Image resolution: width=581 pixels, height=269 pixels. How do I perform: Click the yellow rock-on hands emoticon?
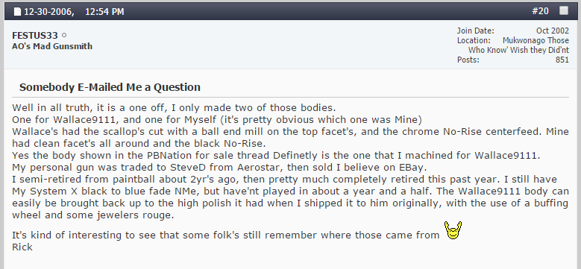pos(453,230)
